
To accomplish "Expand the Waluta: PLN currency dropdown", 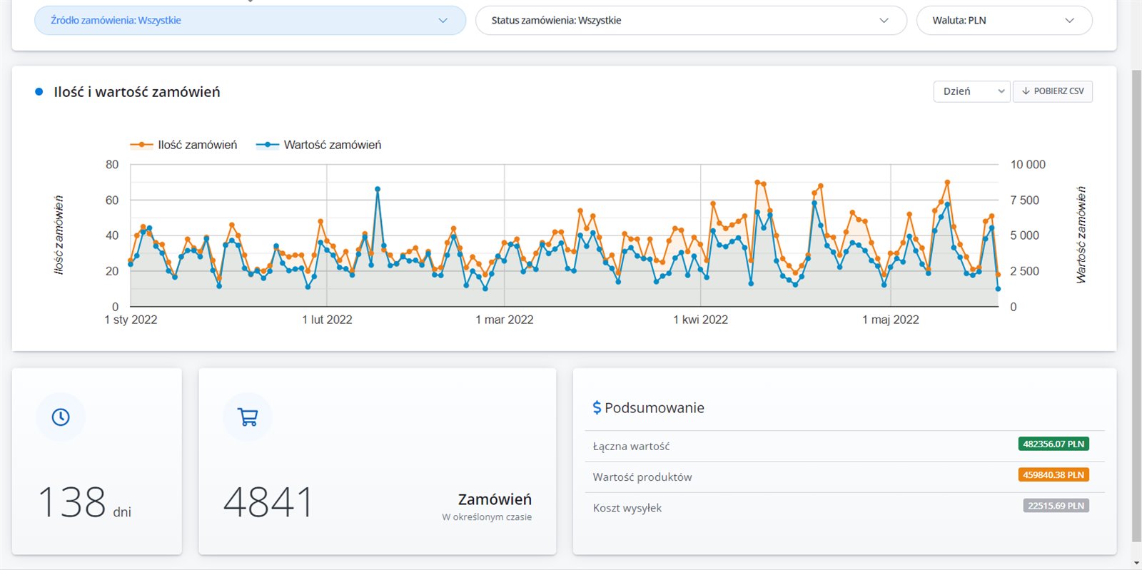I will (x=1004, y=21).
